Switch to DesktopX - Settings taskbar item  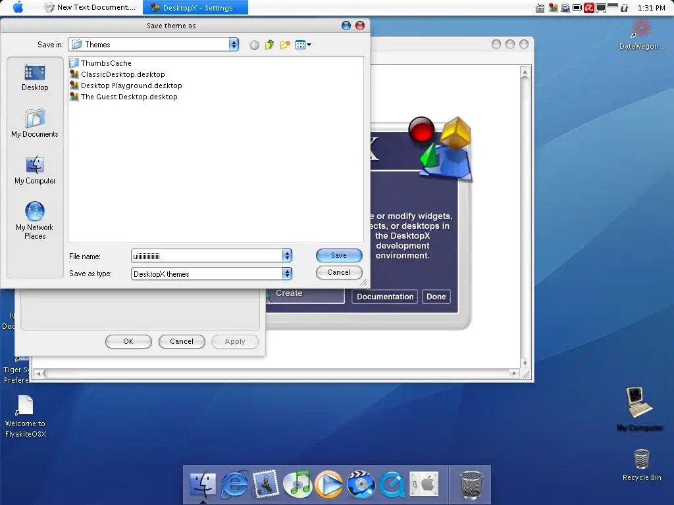point(195,7)
